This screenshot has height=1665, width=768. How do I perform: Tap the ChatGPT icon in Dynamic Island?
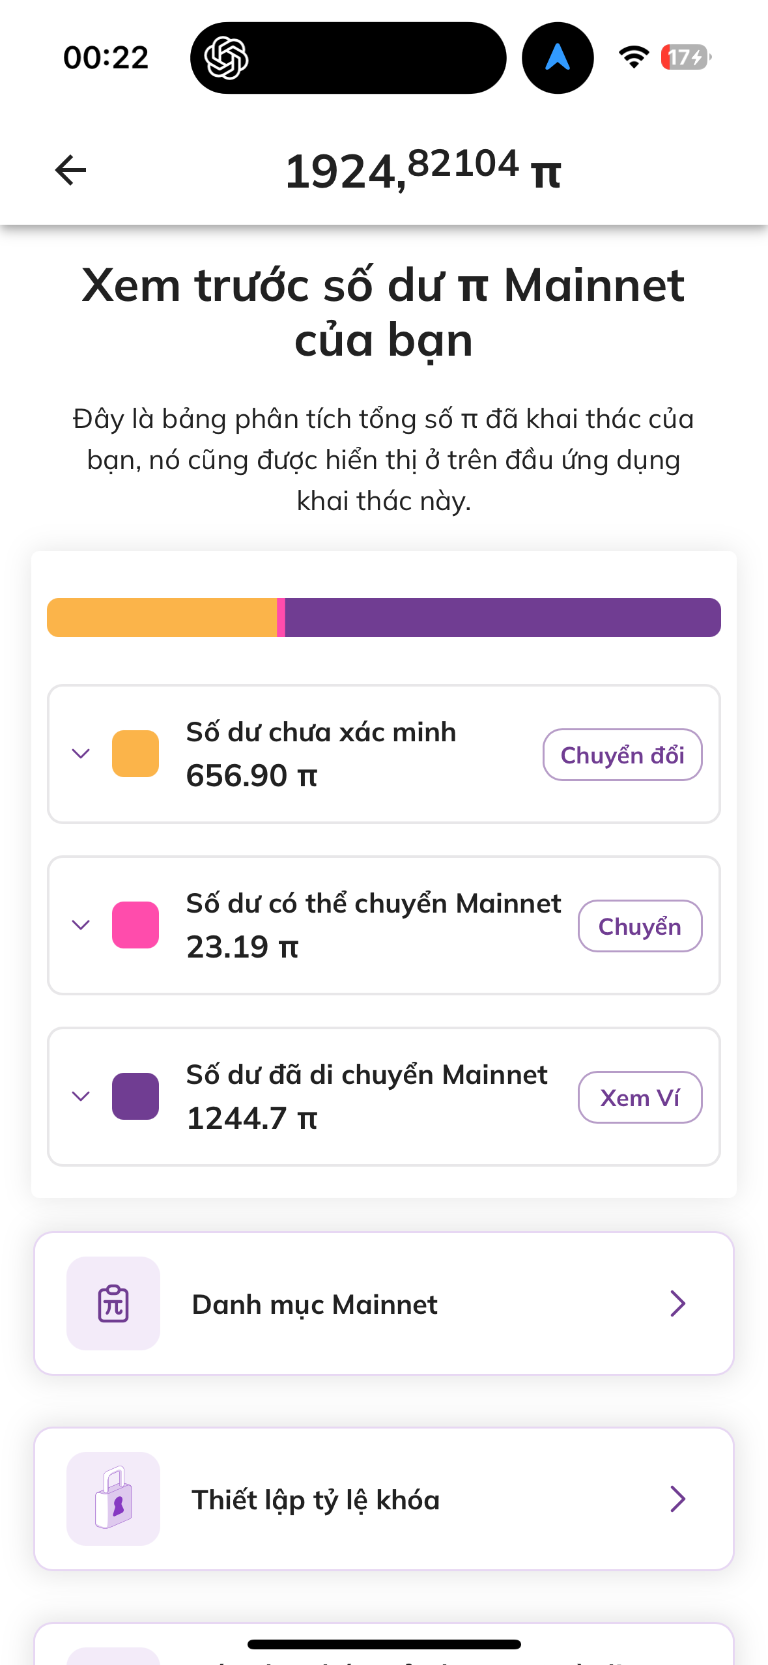[226, 58]
